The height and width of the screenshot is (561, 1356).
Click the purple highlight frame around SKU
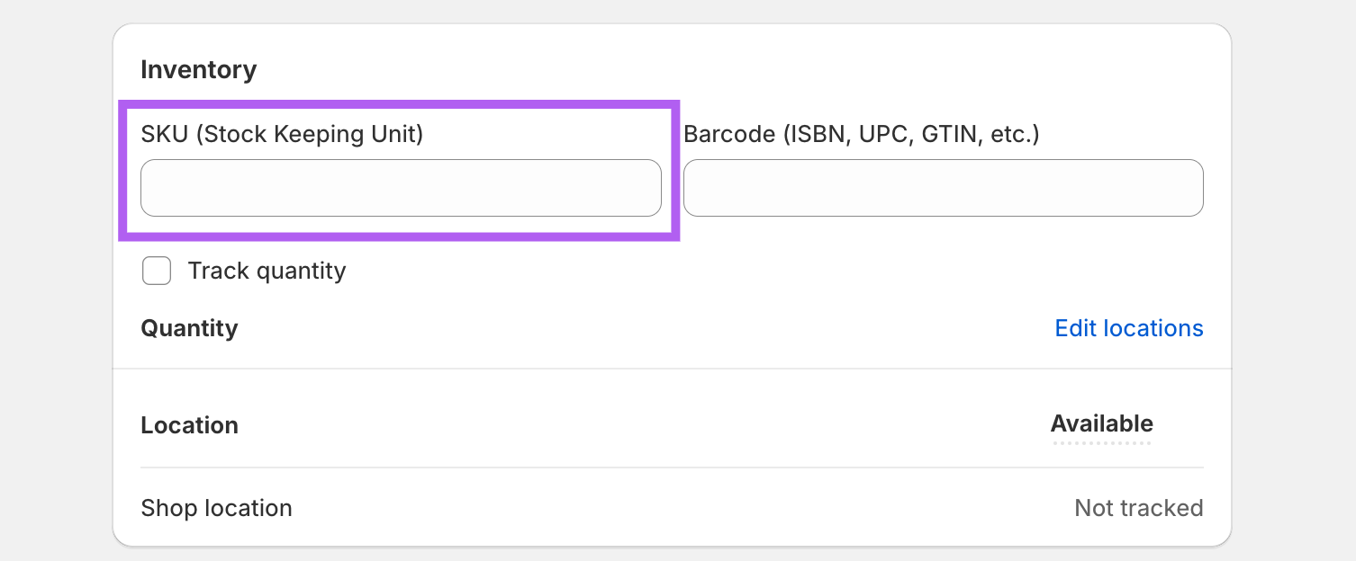399,104
